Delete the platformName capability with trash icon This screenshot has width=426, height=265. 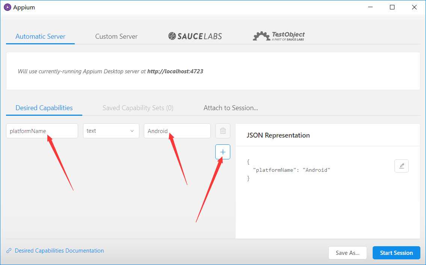[x=223, y=131]
